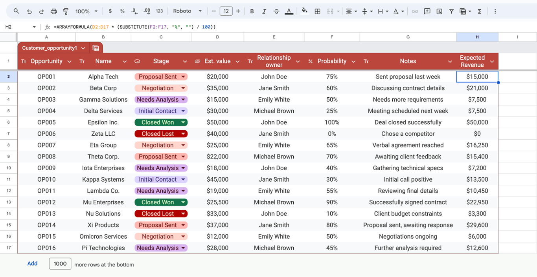This screenshot has width=537, height=277.
Task: Select row 9 header
Action: (x=9, y=157)
